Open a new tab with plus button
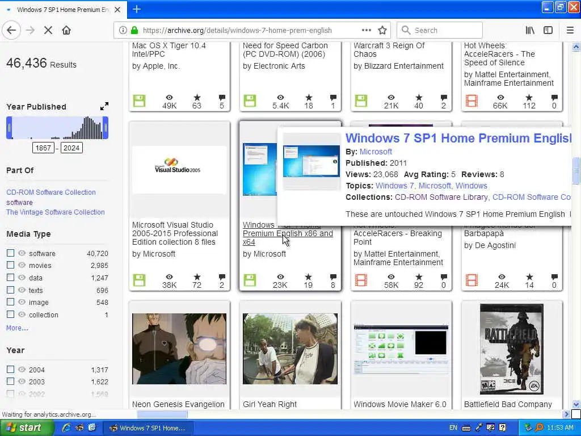Viewport: 581px width, 436px height. 137,9
